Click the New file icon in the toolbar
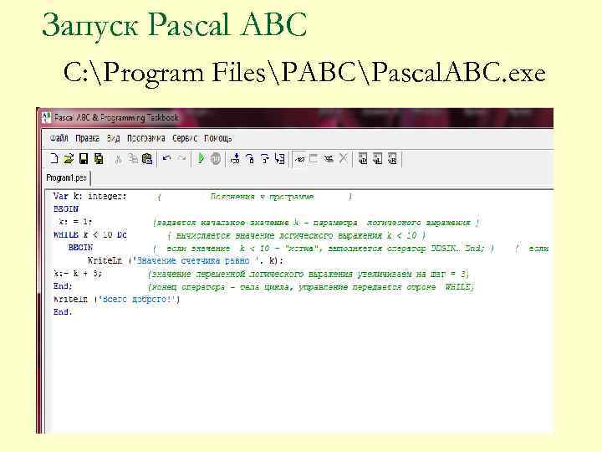Viewport: 602px width, 452px height. coord(54,159)
